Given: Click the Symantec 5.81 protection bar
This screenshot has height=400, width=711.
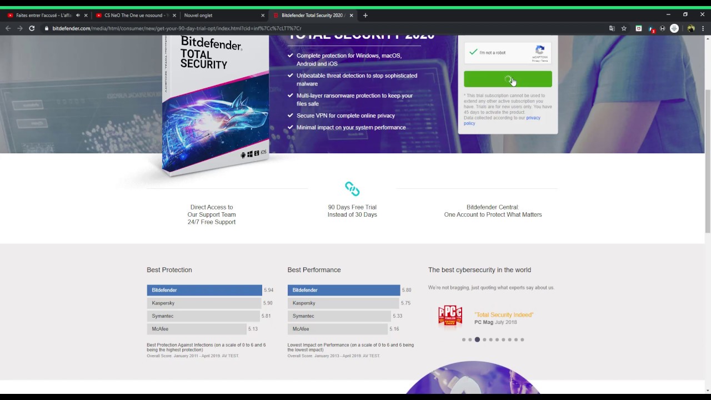Looking at the screenshot, I should 203,316.
